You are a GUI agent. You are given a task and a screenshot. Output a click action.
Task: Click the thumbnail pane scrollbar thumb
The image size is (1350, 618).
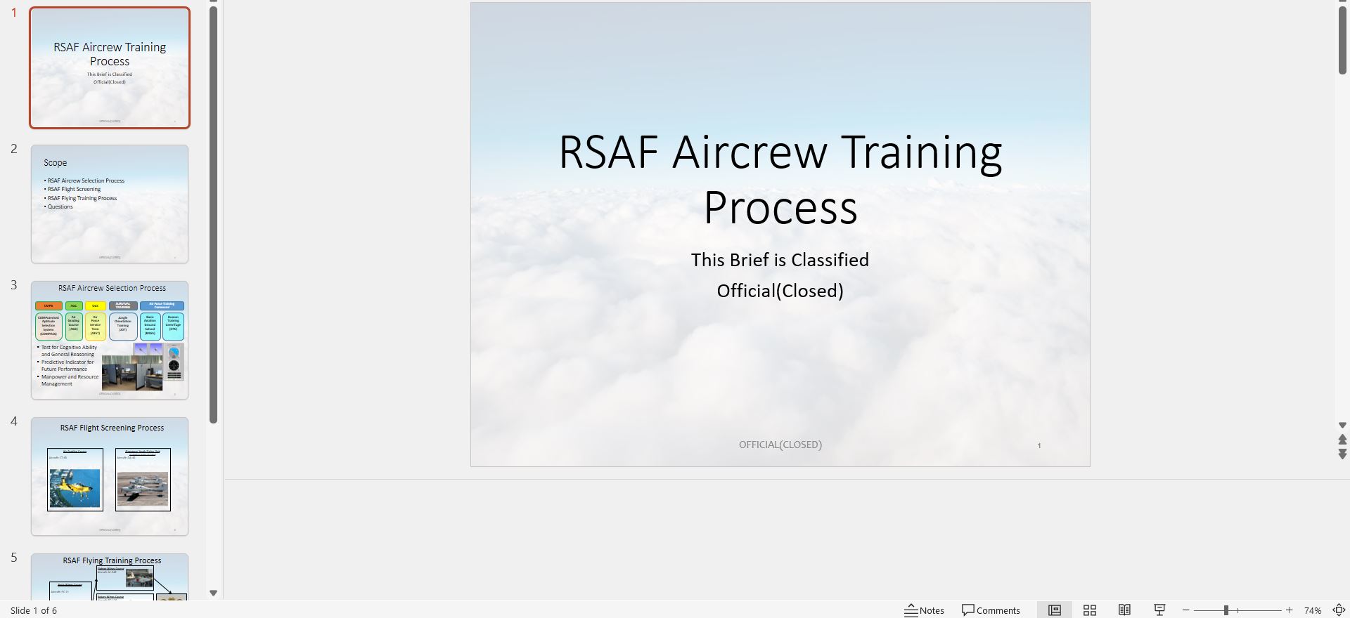213,214
